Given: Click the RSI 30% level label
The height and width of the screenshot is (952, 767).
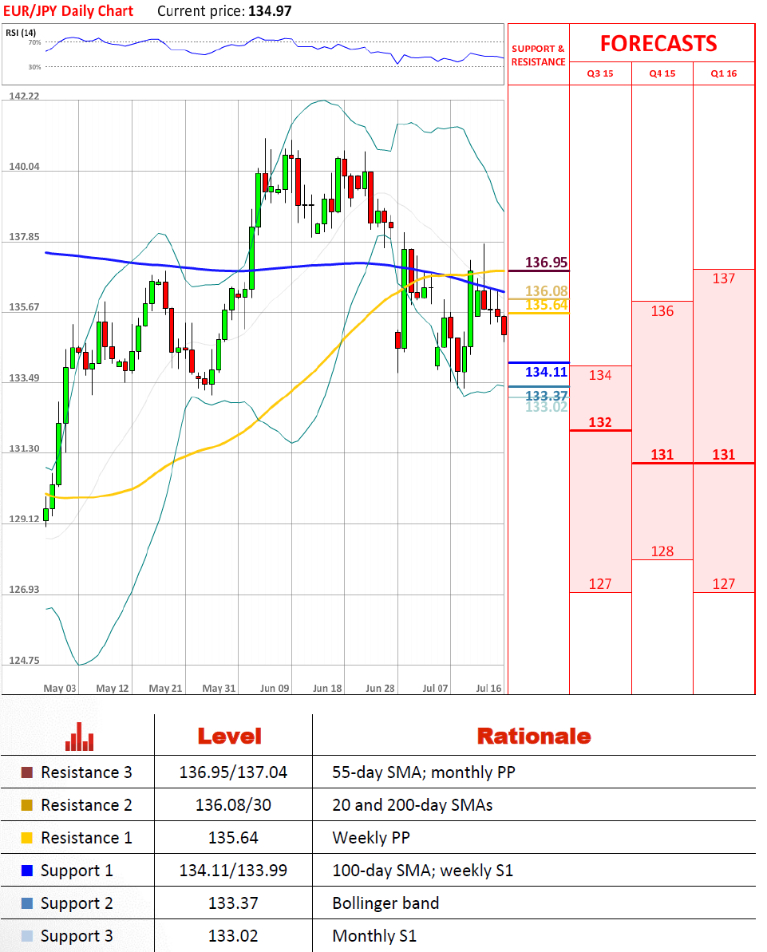Looking at the screenshot, I should [x=34, y=67].
